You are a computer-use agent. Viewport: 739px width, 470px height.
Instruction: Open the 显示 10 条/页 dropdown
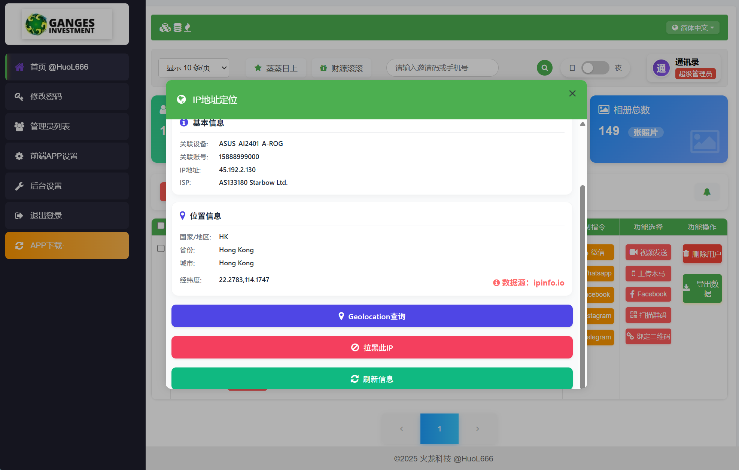pos(194,68)
